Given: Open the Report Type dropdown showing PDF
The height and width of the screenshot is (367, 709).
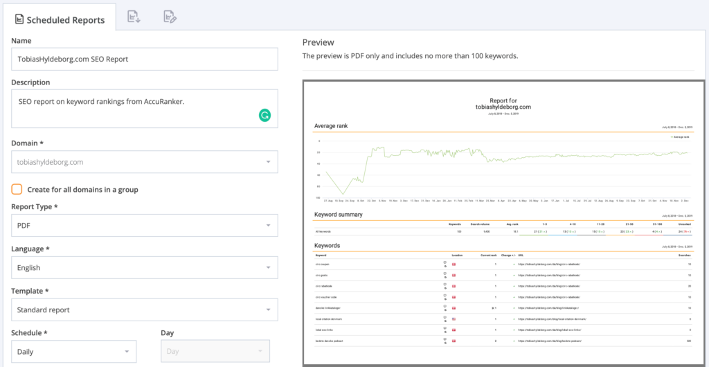Looking at the screenshot, I should [144, 225].
